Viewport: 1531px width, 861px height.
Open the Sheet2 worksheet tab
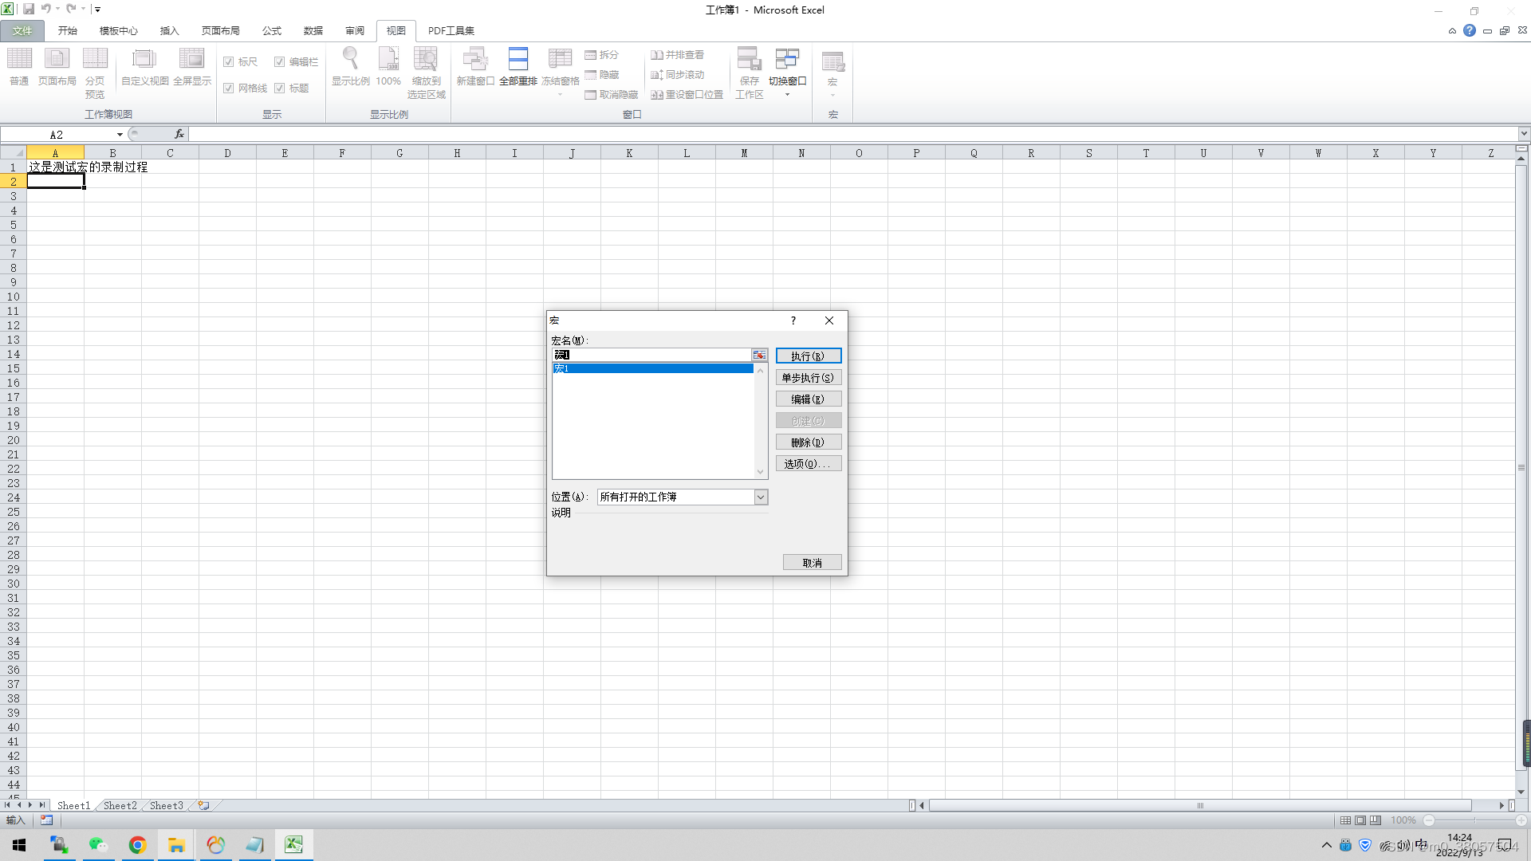click(x=120, y=805)
